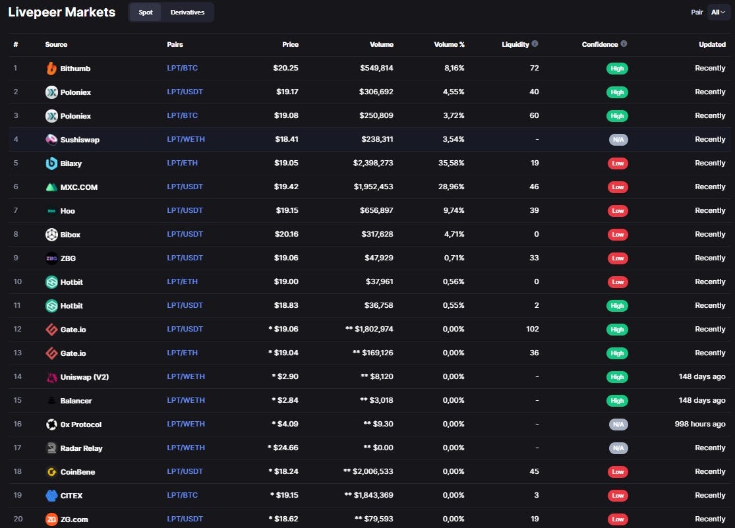Click the Radar Relay logo icon
The image size is (735, 528).
click(51, 448)
